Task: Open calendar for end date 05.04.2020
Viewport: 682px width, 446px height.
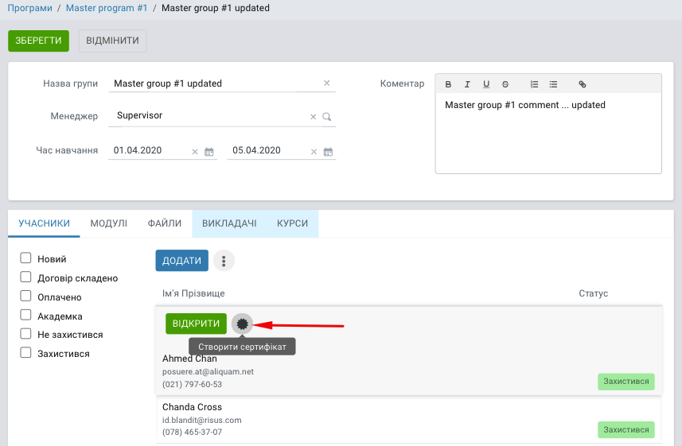Action: (x=329, y=152)
